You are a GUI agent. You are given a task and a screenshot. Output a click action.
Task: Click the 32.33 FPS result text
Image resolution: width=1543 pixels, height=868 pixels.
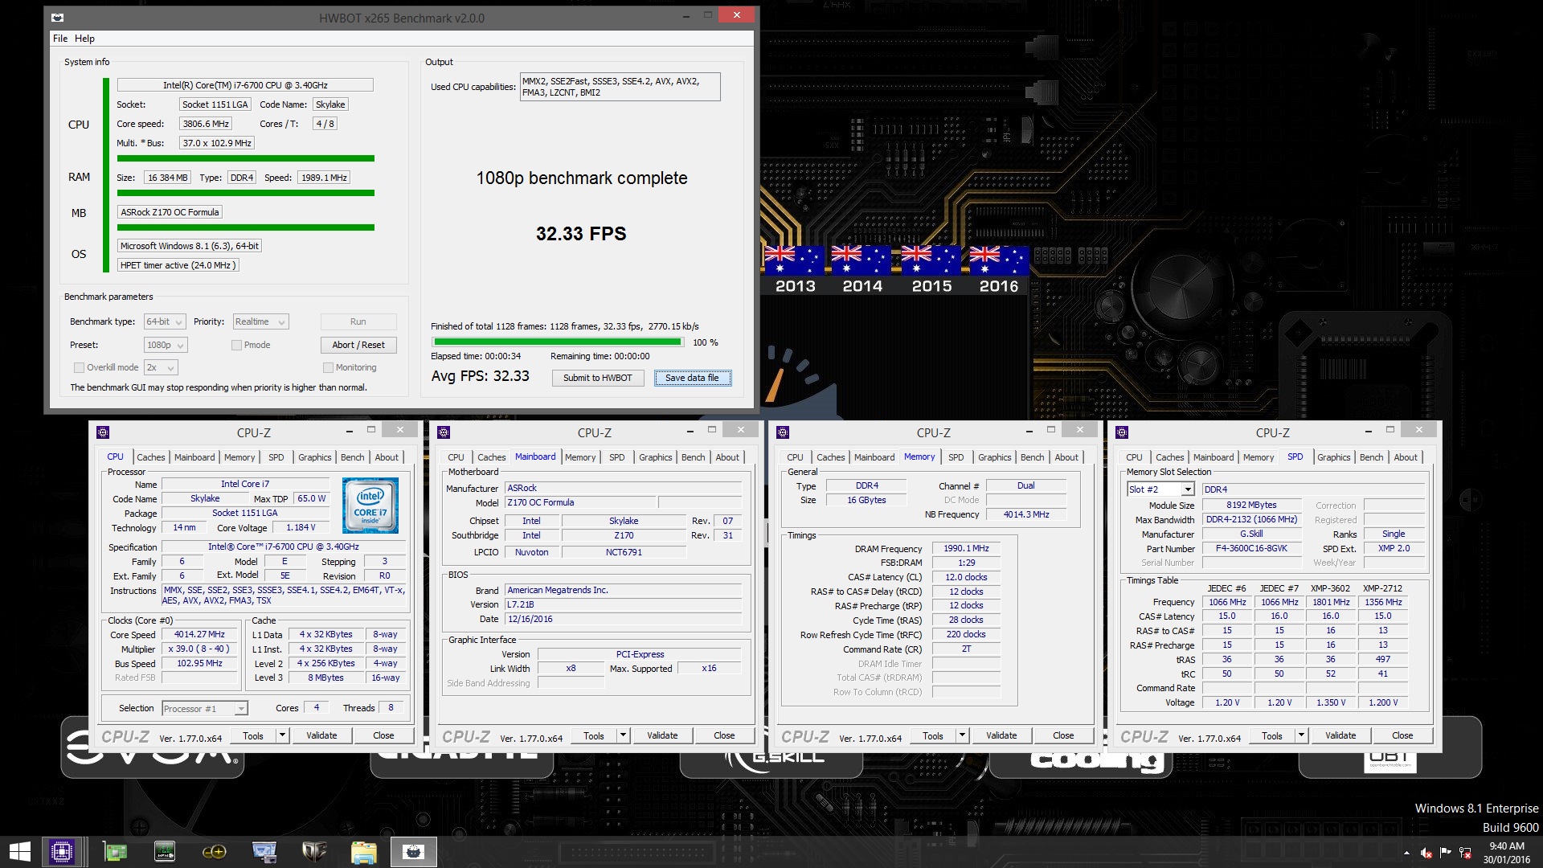click(x=581, y=234)
